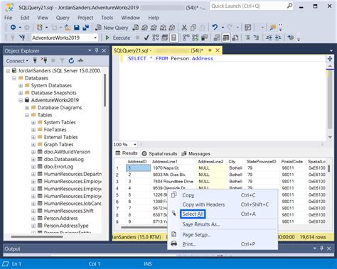337x269 pixels.
Task: Expand the System Databases node
Action: point(21,85)
